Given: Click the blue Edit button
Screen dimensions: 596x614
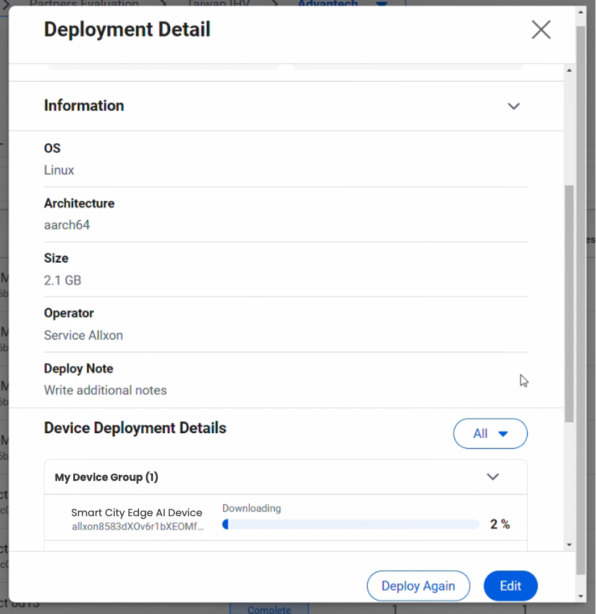Looking at the screenshot, I should pos(510,586).
